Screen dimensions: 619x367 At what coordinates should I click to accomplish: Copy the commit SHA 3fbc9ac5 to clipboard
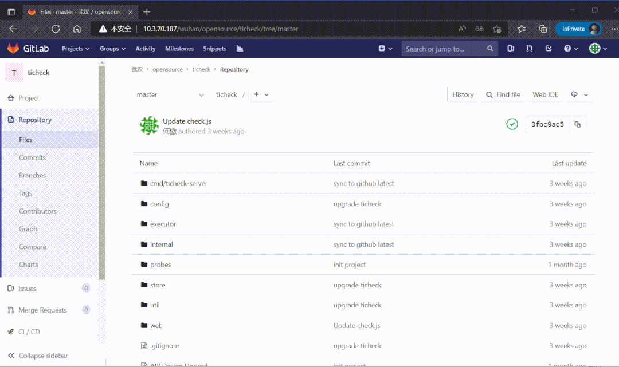[577, 124]
